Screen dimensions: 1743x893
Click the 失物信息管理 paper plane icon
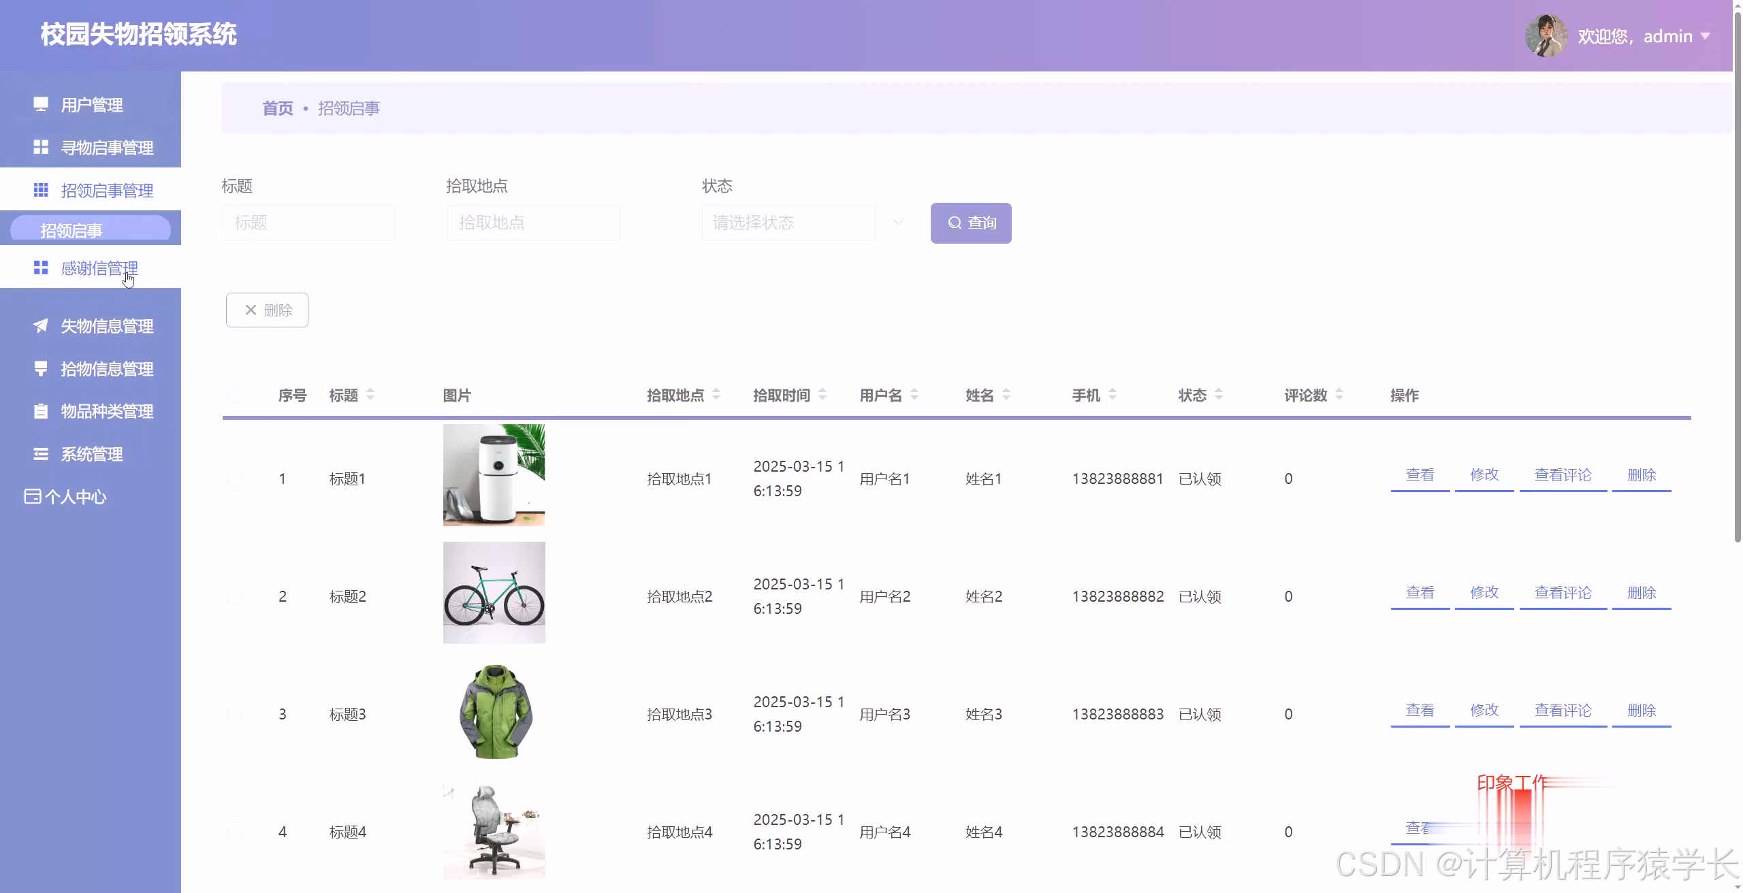[40, 326]
